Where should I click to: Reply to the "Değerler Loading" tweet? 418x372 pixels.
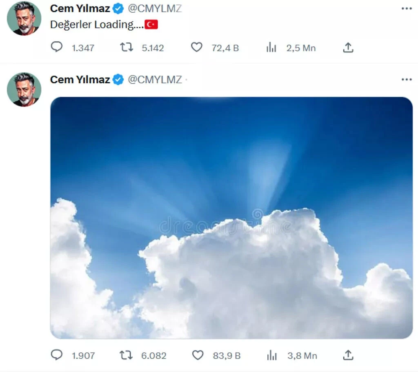point(57,47)
